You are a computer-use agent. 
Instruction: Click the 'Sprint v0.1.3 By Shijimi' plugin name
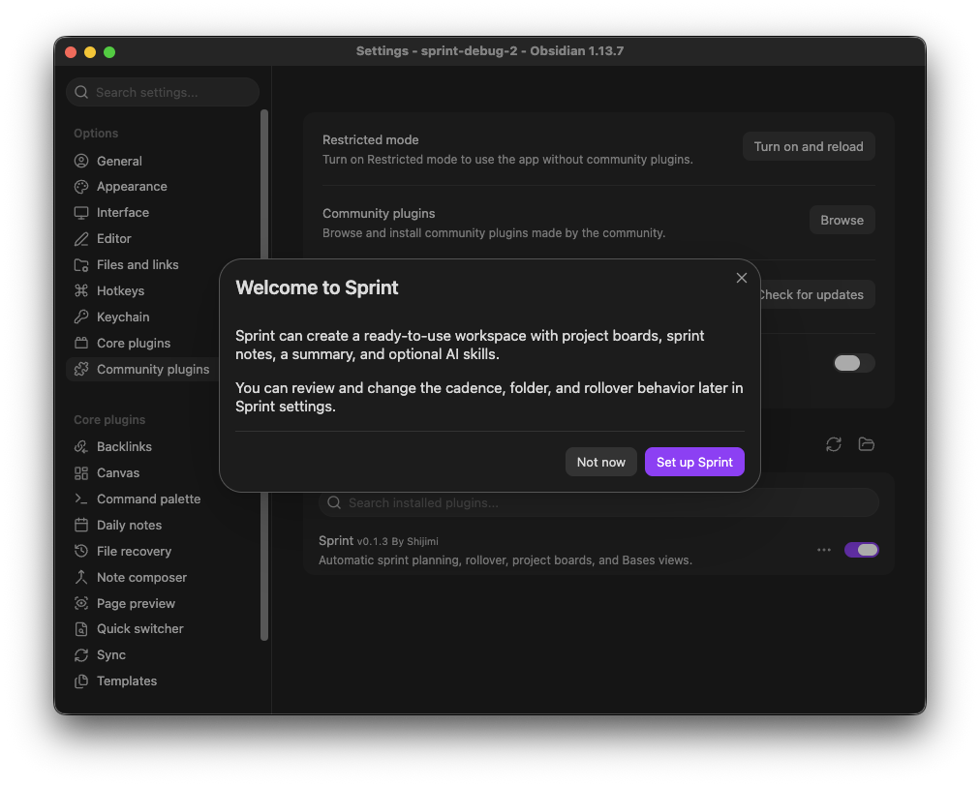378,540
